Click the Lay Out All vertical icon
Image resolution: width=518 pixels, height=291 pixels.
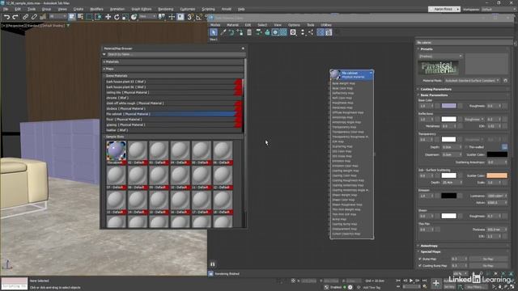[x=303, y=32]
